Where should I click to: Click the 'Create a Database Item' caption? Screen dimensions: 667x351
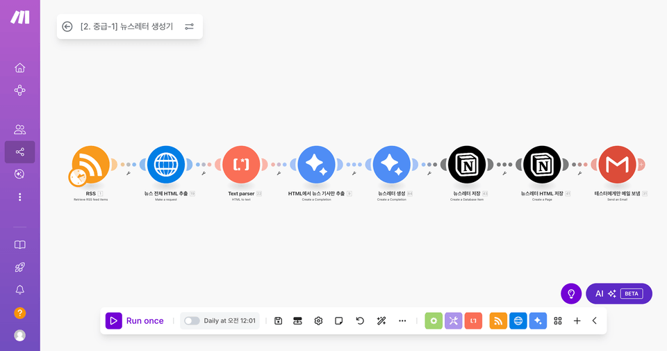pos(467,199)
